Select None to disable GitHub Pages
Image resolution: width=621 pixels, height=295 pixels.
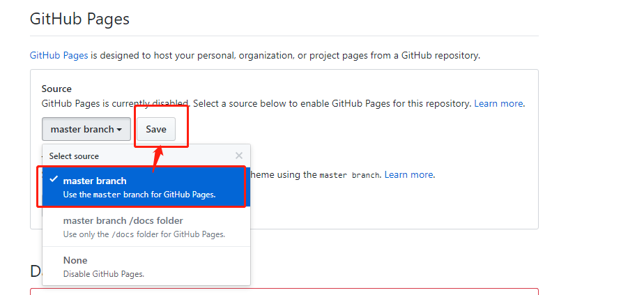tap(75, 260)
